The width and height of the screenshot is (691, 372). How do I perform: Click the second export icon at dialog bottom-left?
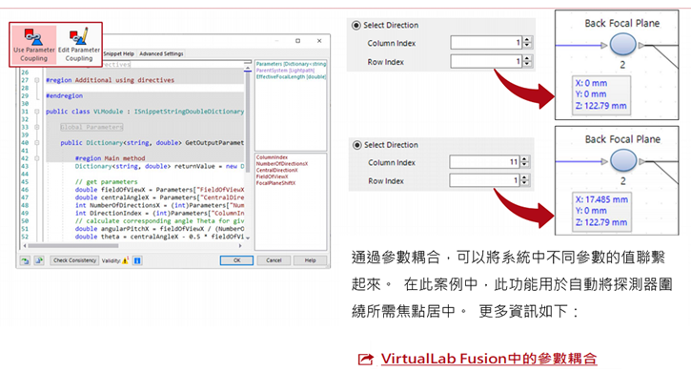pos(39,260)
